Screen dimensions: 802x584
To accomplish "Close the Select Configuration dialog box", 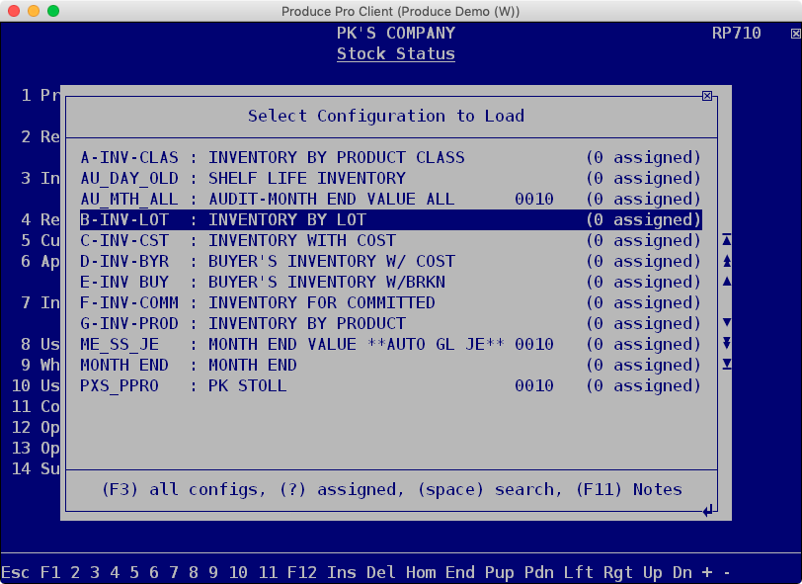I will tap(707, 96).
